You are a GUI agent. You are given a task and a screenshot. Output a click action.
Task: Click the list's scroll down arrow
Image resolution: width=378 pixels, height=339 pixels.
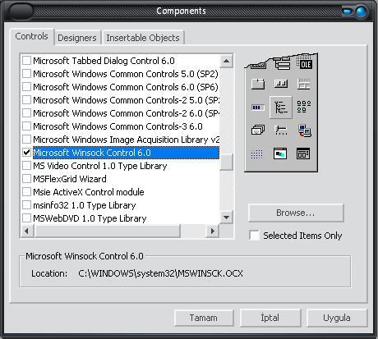point(226,218)
